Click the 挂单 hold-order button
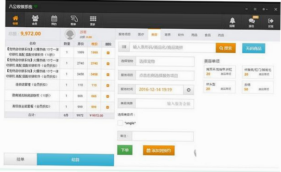Image resolution: width=281 pixels, height=172 pixels. tap(21, 159)
